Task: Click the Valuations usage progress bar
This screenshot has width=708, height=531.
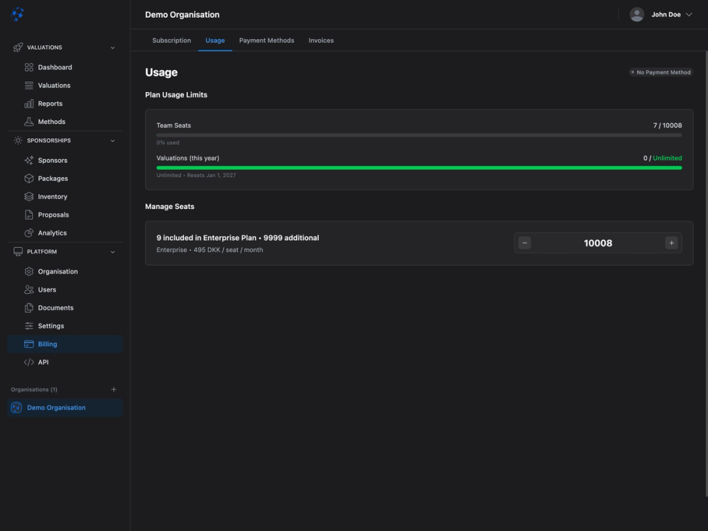Action: 419,167
